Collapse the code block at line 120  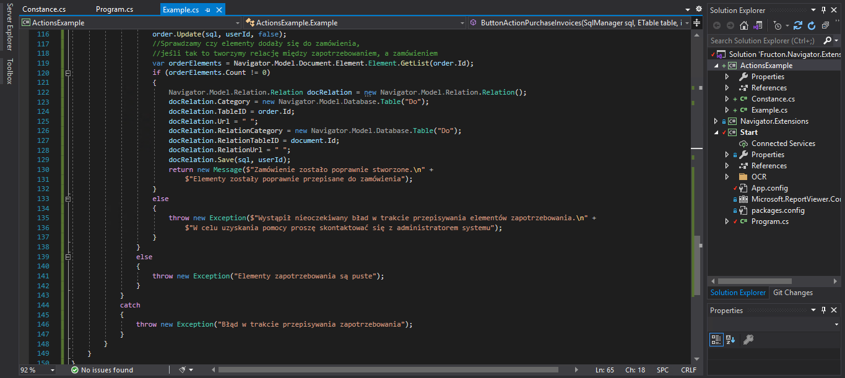point(68,73)
